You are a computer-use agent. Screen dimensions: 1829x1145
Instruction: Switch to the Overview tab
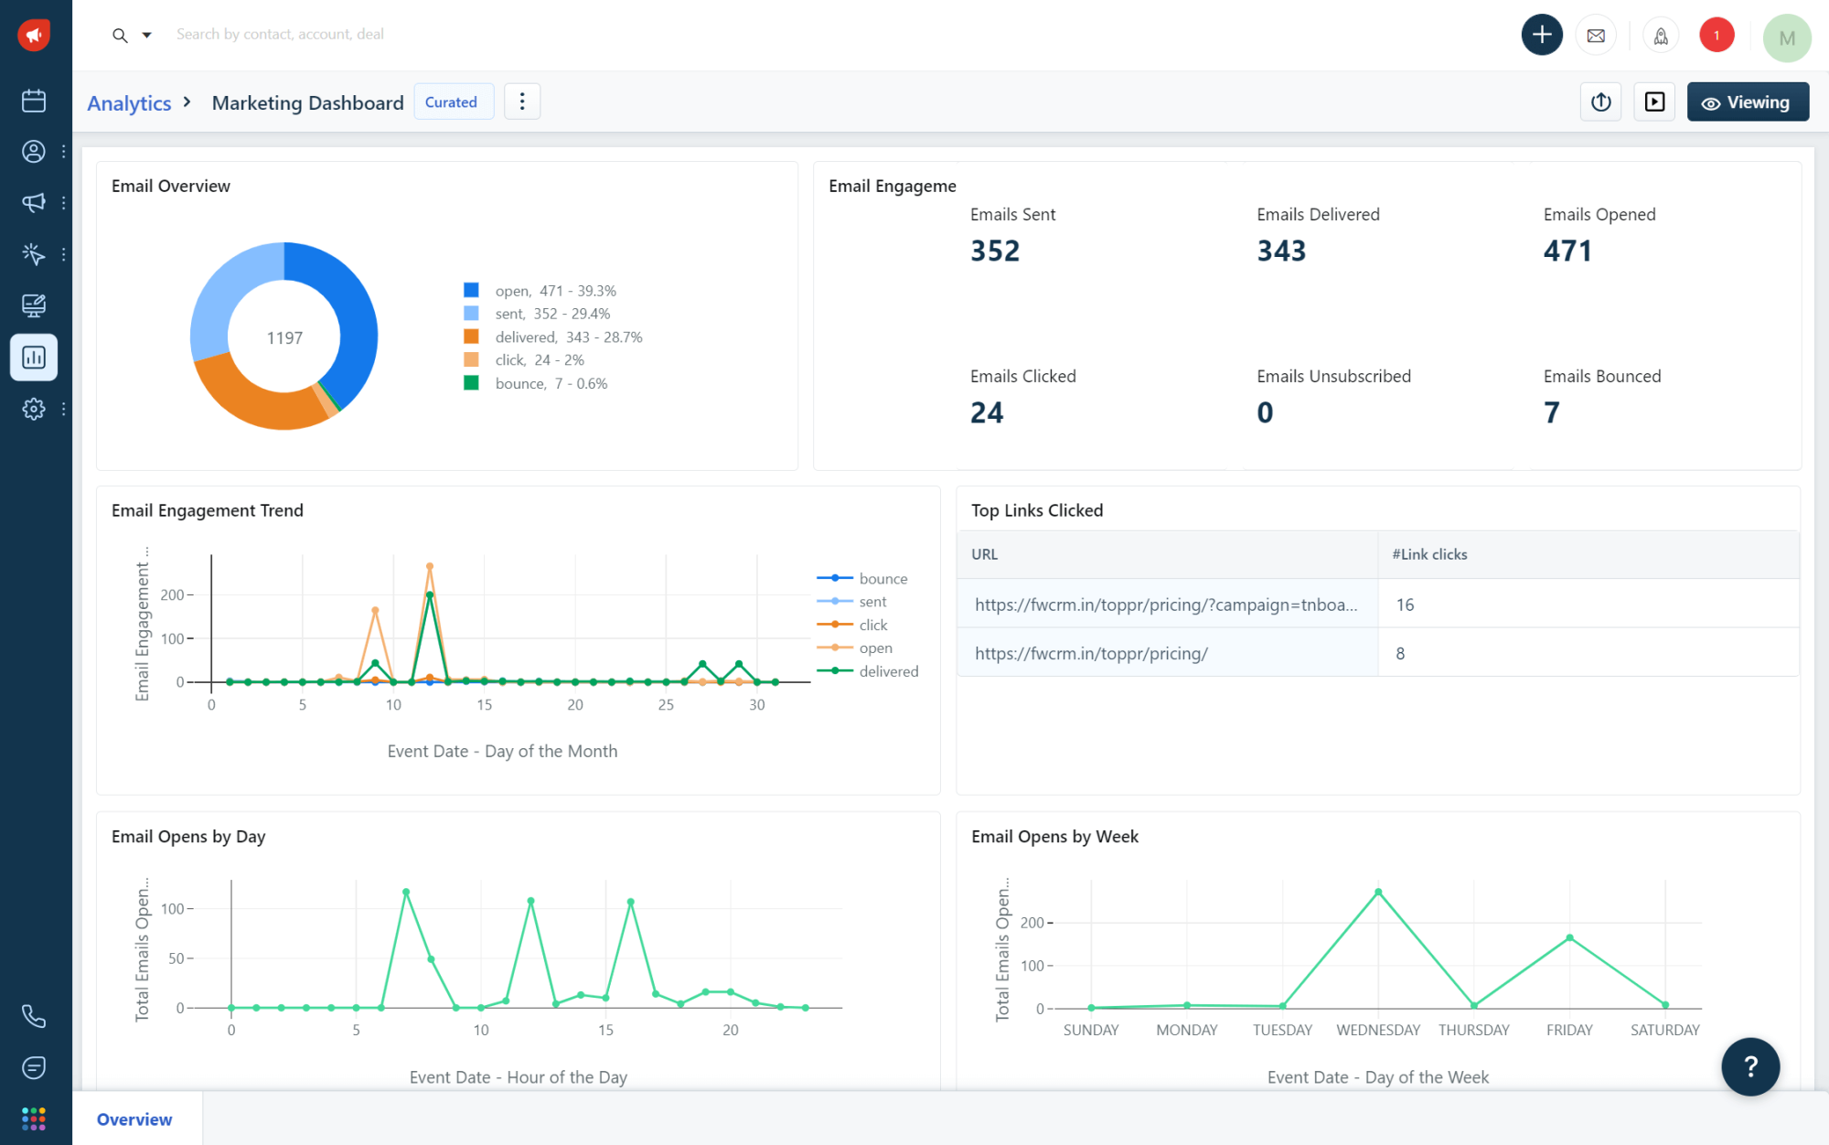click(134, 1118)
